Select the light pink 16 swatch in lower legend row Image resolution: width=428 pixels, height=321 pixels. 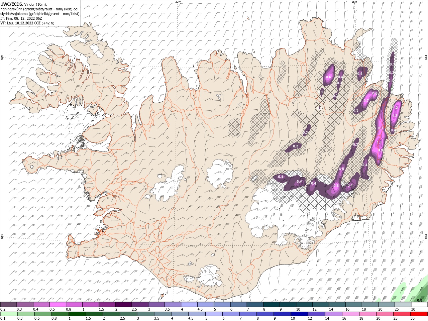[351, 314]
